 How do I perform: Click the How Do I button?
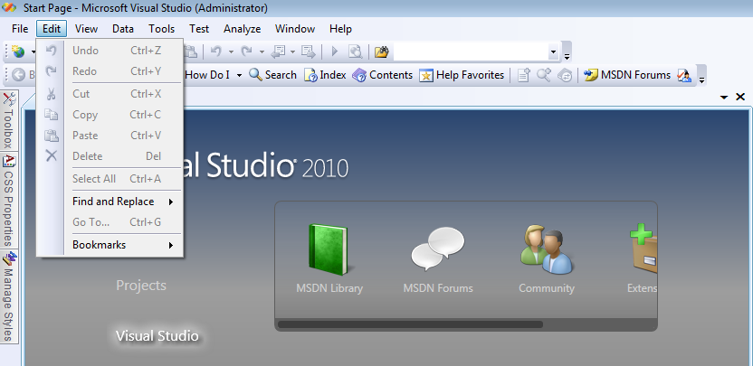tap(207, 75)
